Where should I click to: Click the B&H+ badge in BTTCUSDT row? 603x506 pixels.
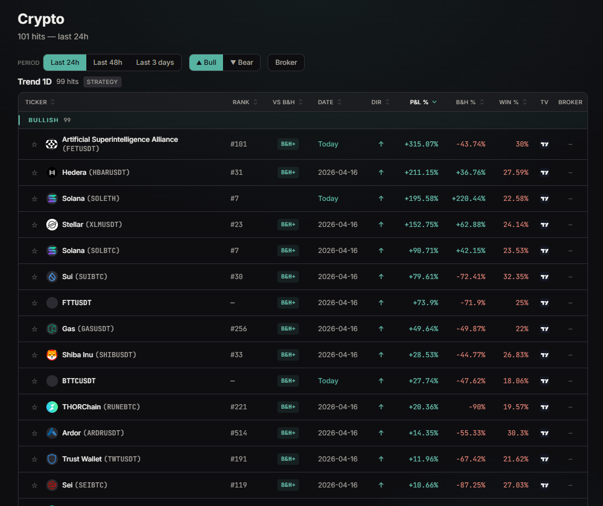tap(288, 381)
